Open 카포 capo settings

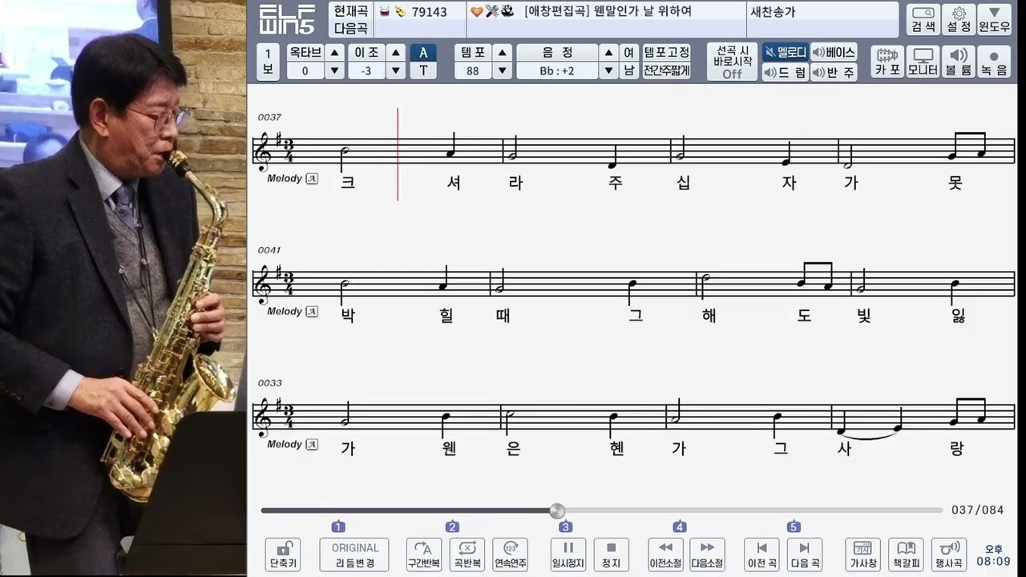[x=887, y=62]
